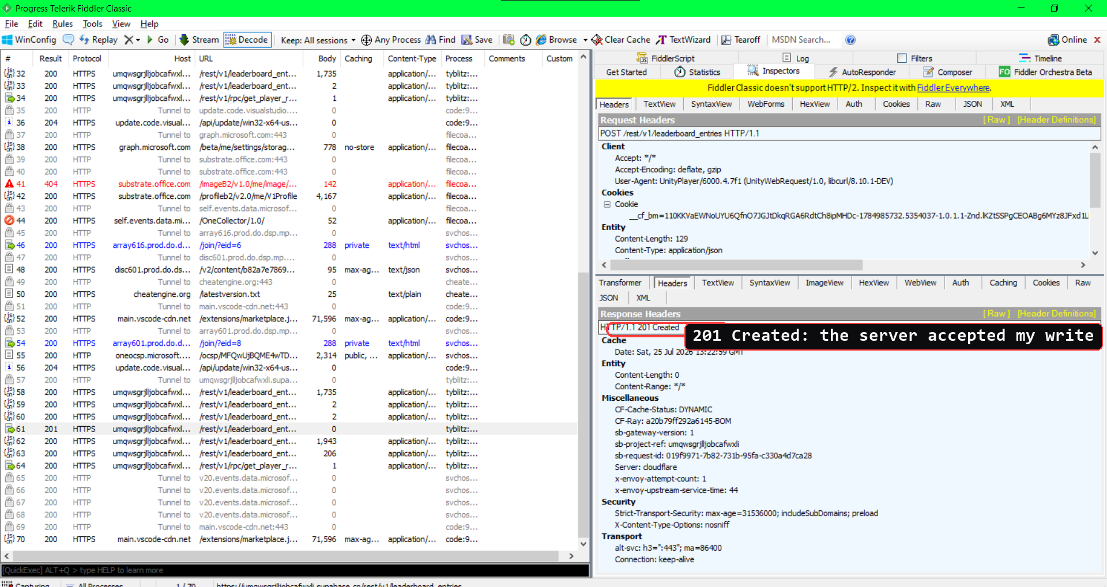Screen dimensions: 1107x587
Task: Open the Tools menu
Action: pos(92,24)
